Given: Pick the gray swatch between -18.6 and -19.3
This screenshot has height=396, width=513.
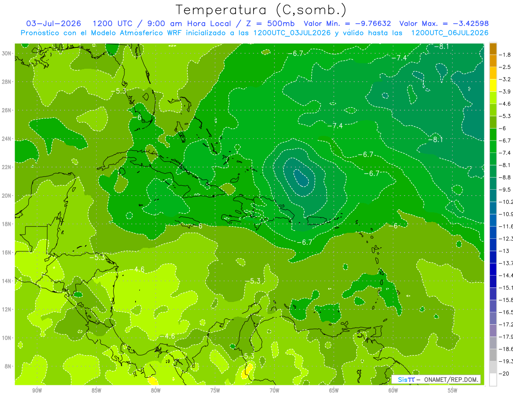Looking at the screenshot, I should (493, 355).
